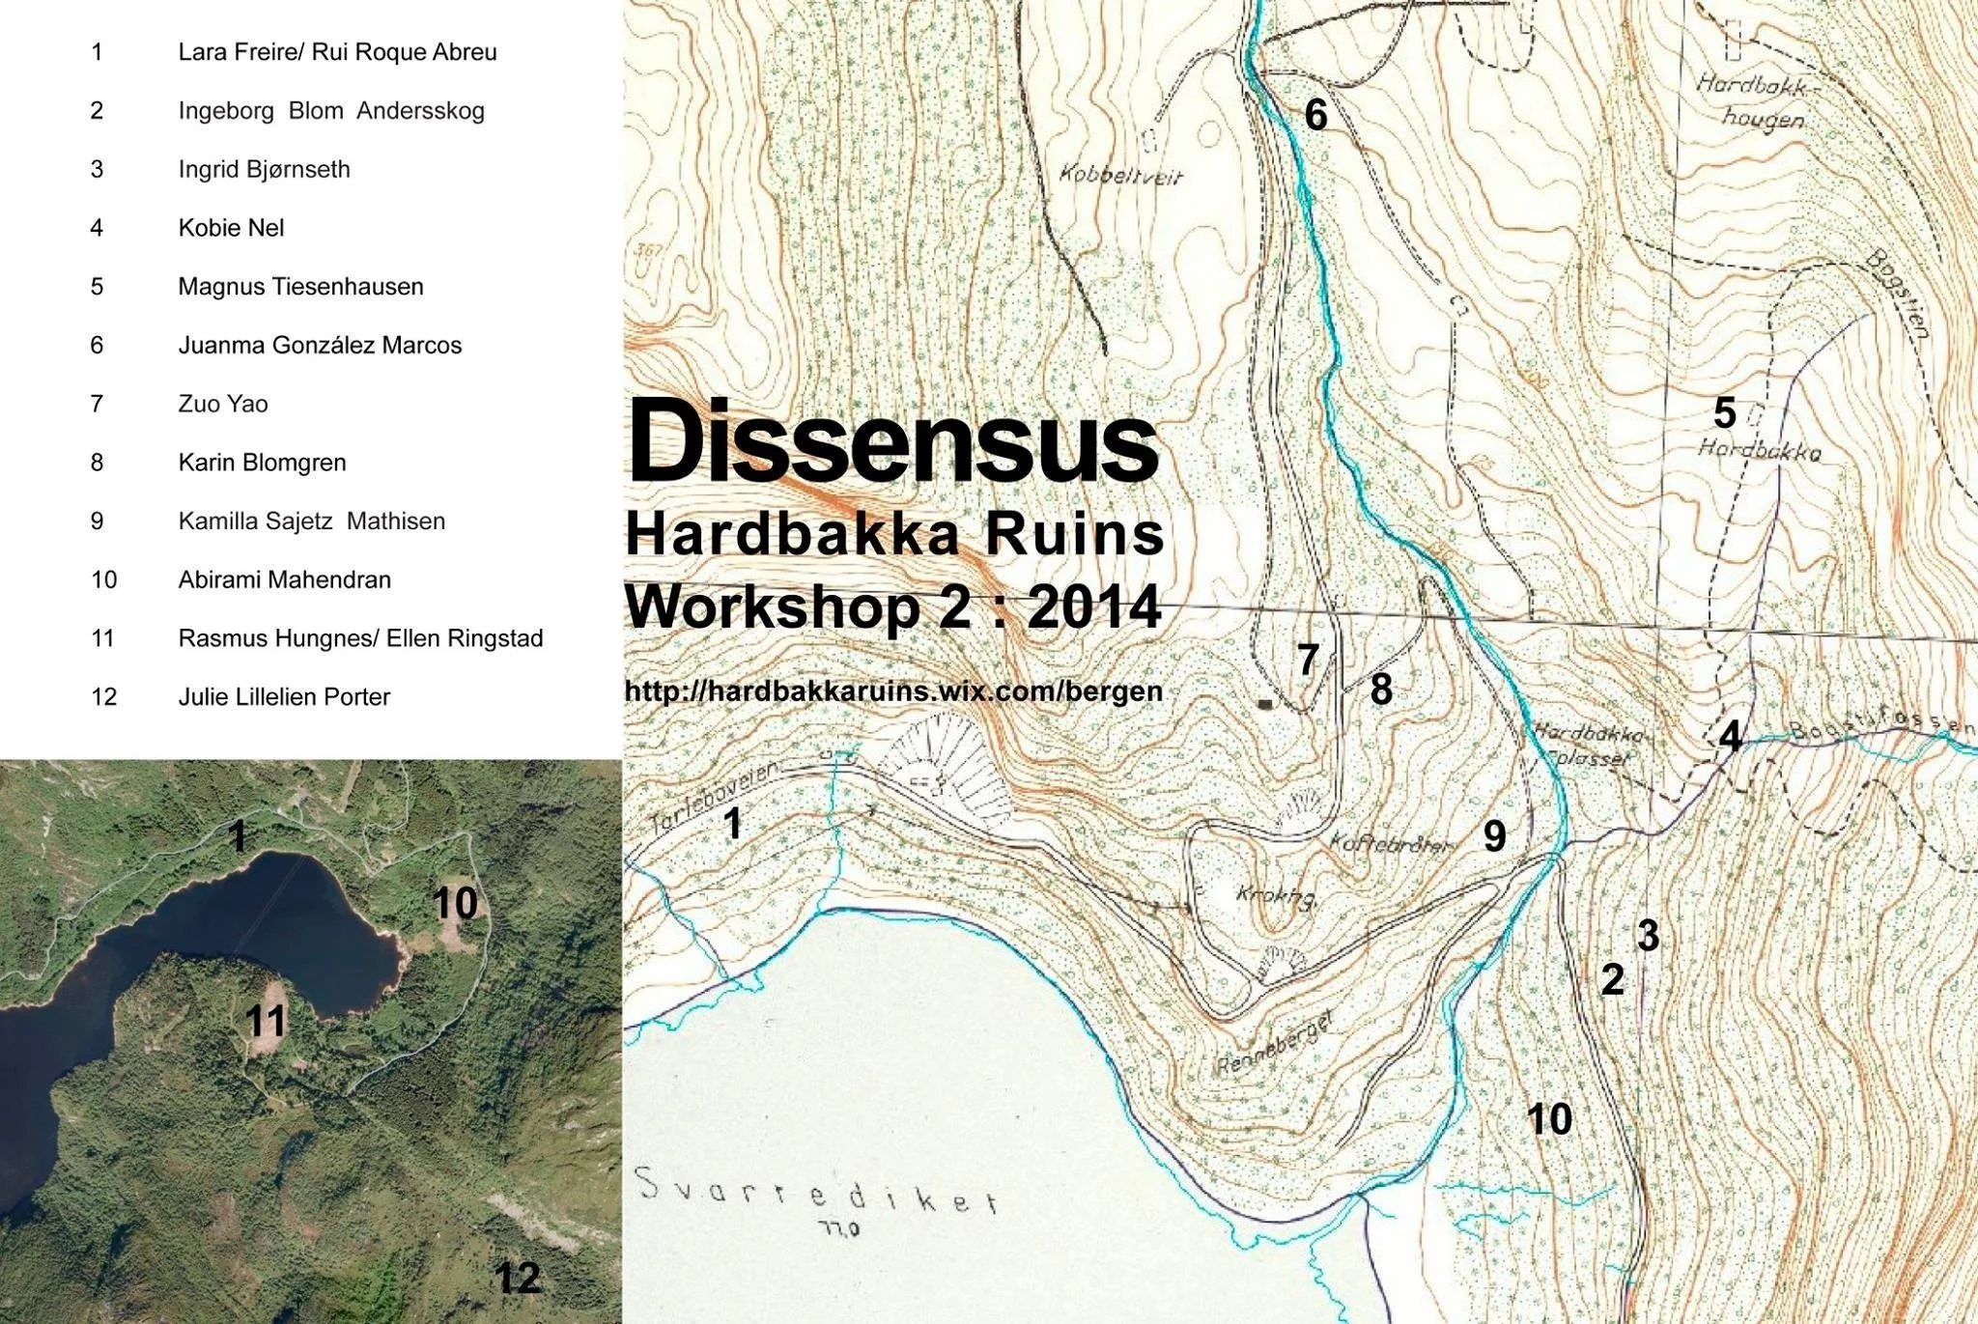
Task: Select the name 'Lara Freire/ Rui Roque Abreu'
Action: tap(337, 52)
